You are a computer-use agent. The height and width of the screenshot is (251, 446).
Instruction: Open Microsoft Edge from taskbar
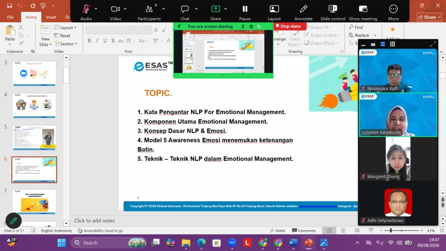[x=201, y=243]
